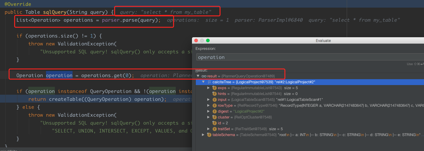
Task: Click the field icon next to rowType
Action: click(x=215, y=106)
